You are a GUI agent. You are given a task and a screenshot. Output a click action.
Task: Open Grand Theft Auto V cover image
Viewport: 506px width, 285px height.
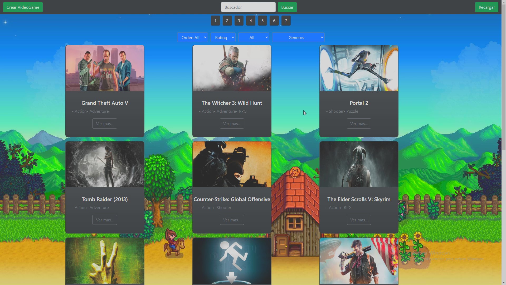[105, 68]
